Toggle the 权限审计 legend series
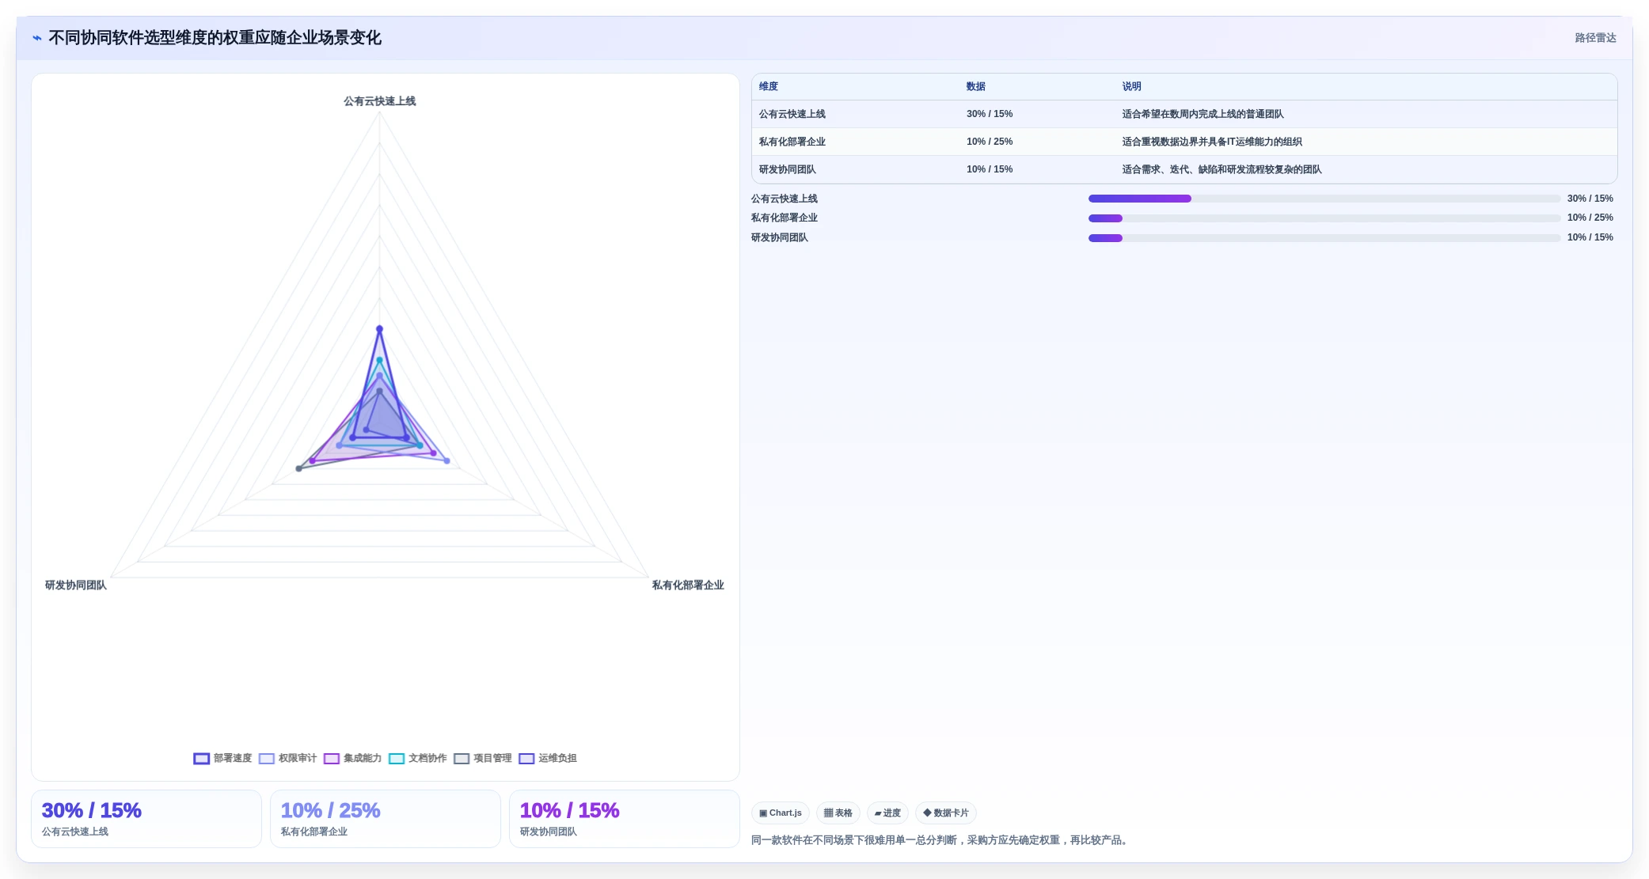Image resolution: width=1649 pixels, height=879 pixels. pyautogui.click(x=287, y=758)
